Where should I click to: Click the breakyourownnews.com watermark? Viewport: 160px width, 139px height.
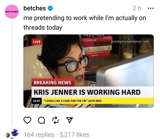pos(130,42)
